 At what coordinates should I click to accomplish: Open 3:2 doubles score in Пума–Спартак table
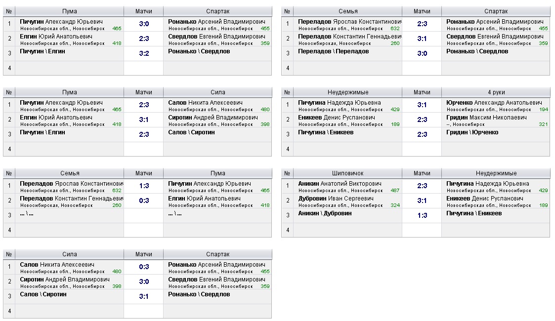point(144,53)
